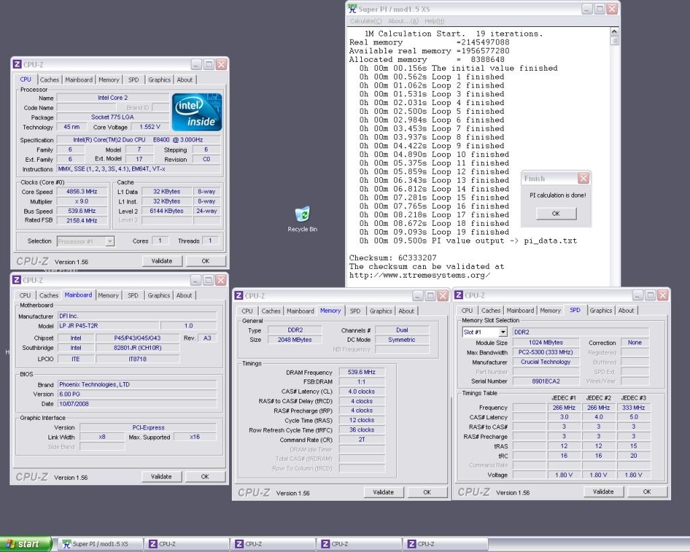The image size is (690, 552).
Task: Switch to Super PI taskbar item
Action: [x=100, y=544]
